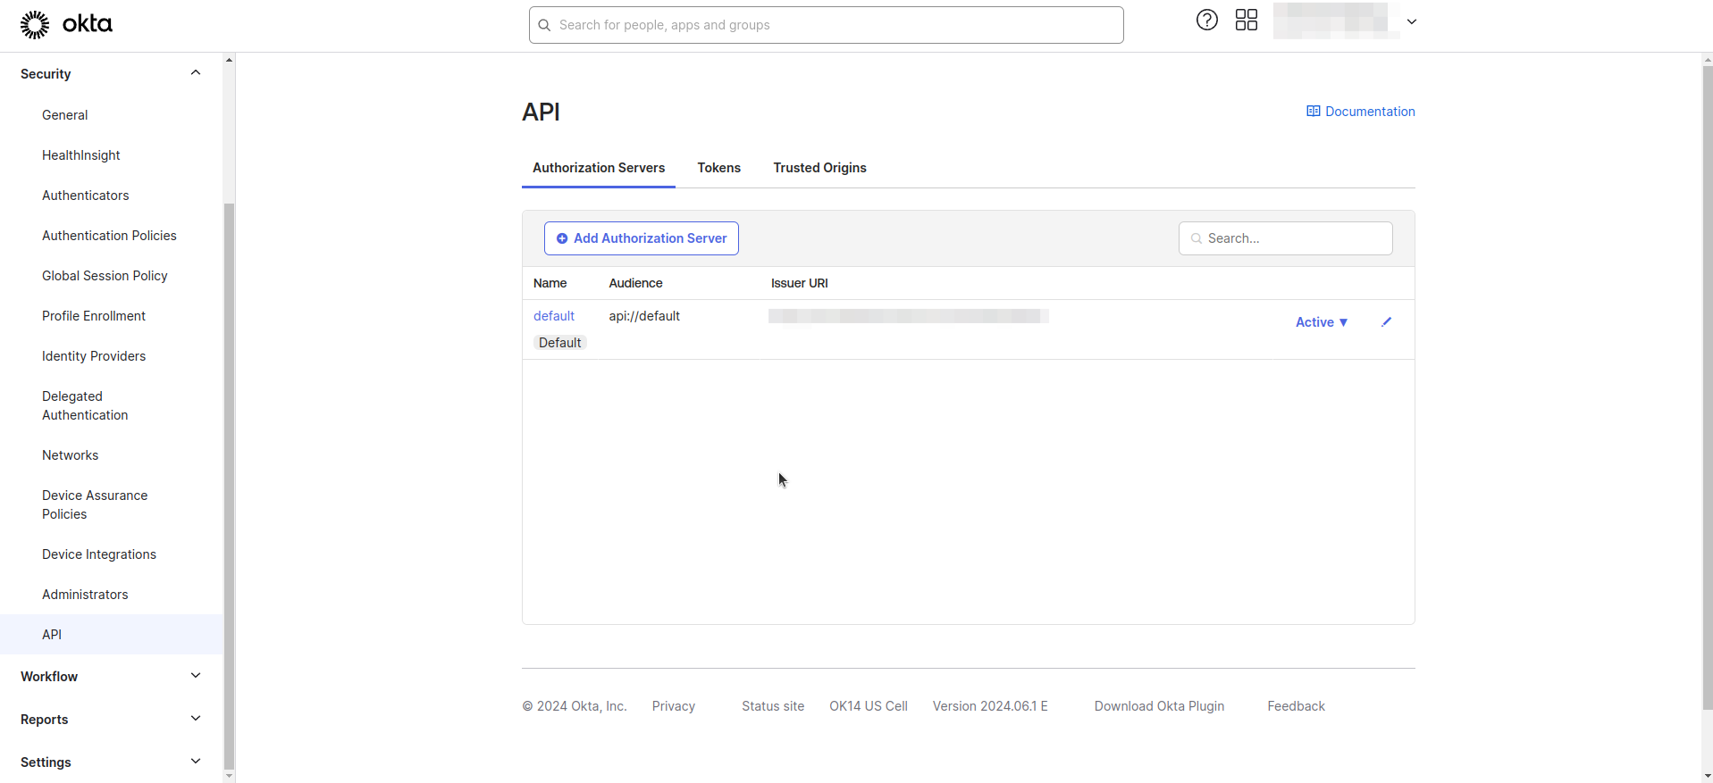
Task: Open the help question mark icon
Action: [1206, 20]
